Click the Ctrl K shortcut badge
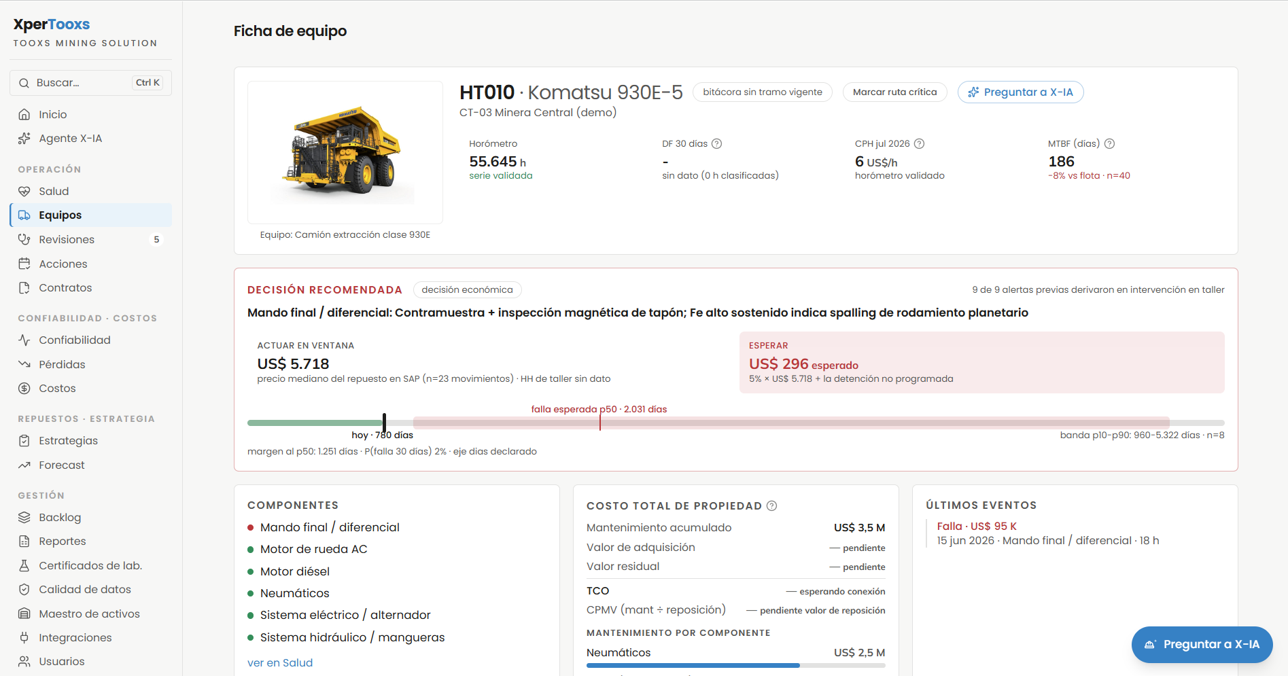The height and width of the screenshot is (676, 1288). coord(147,83)
